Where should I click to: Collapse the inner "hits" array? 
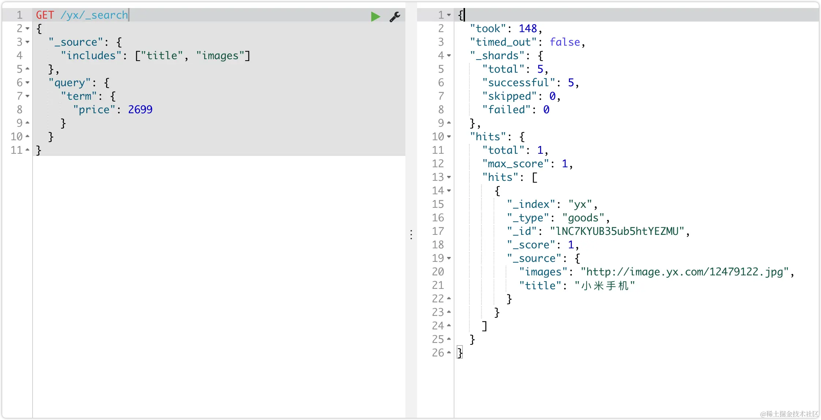click(449, 177)
